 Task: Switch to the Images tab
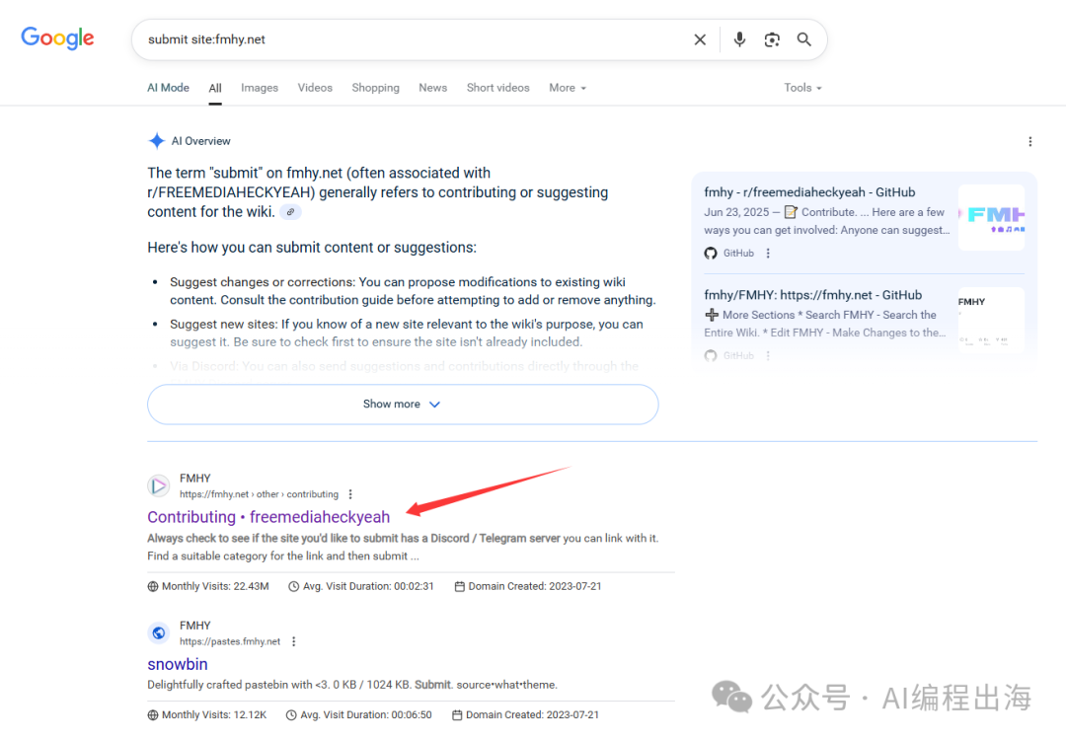(260, 88)
